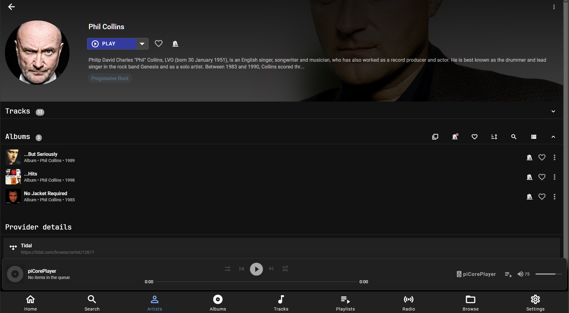Open the PLAY button dropdown arrow
569x313 pixels.
point(142,44)
